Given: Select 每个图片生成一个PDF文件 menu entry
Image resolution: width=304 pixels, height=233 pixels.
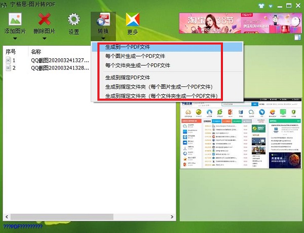Looking at the screenshot, I should point(135,56).
